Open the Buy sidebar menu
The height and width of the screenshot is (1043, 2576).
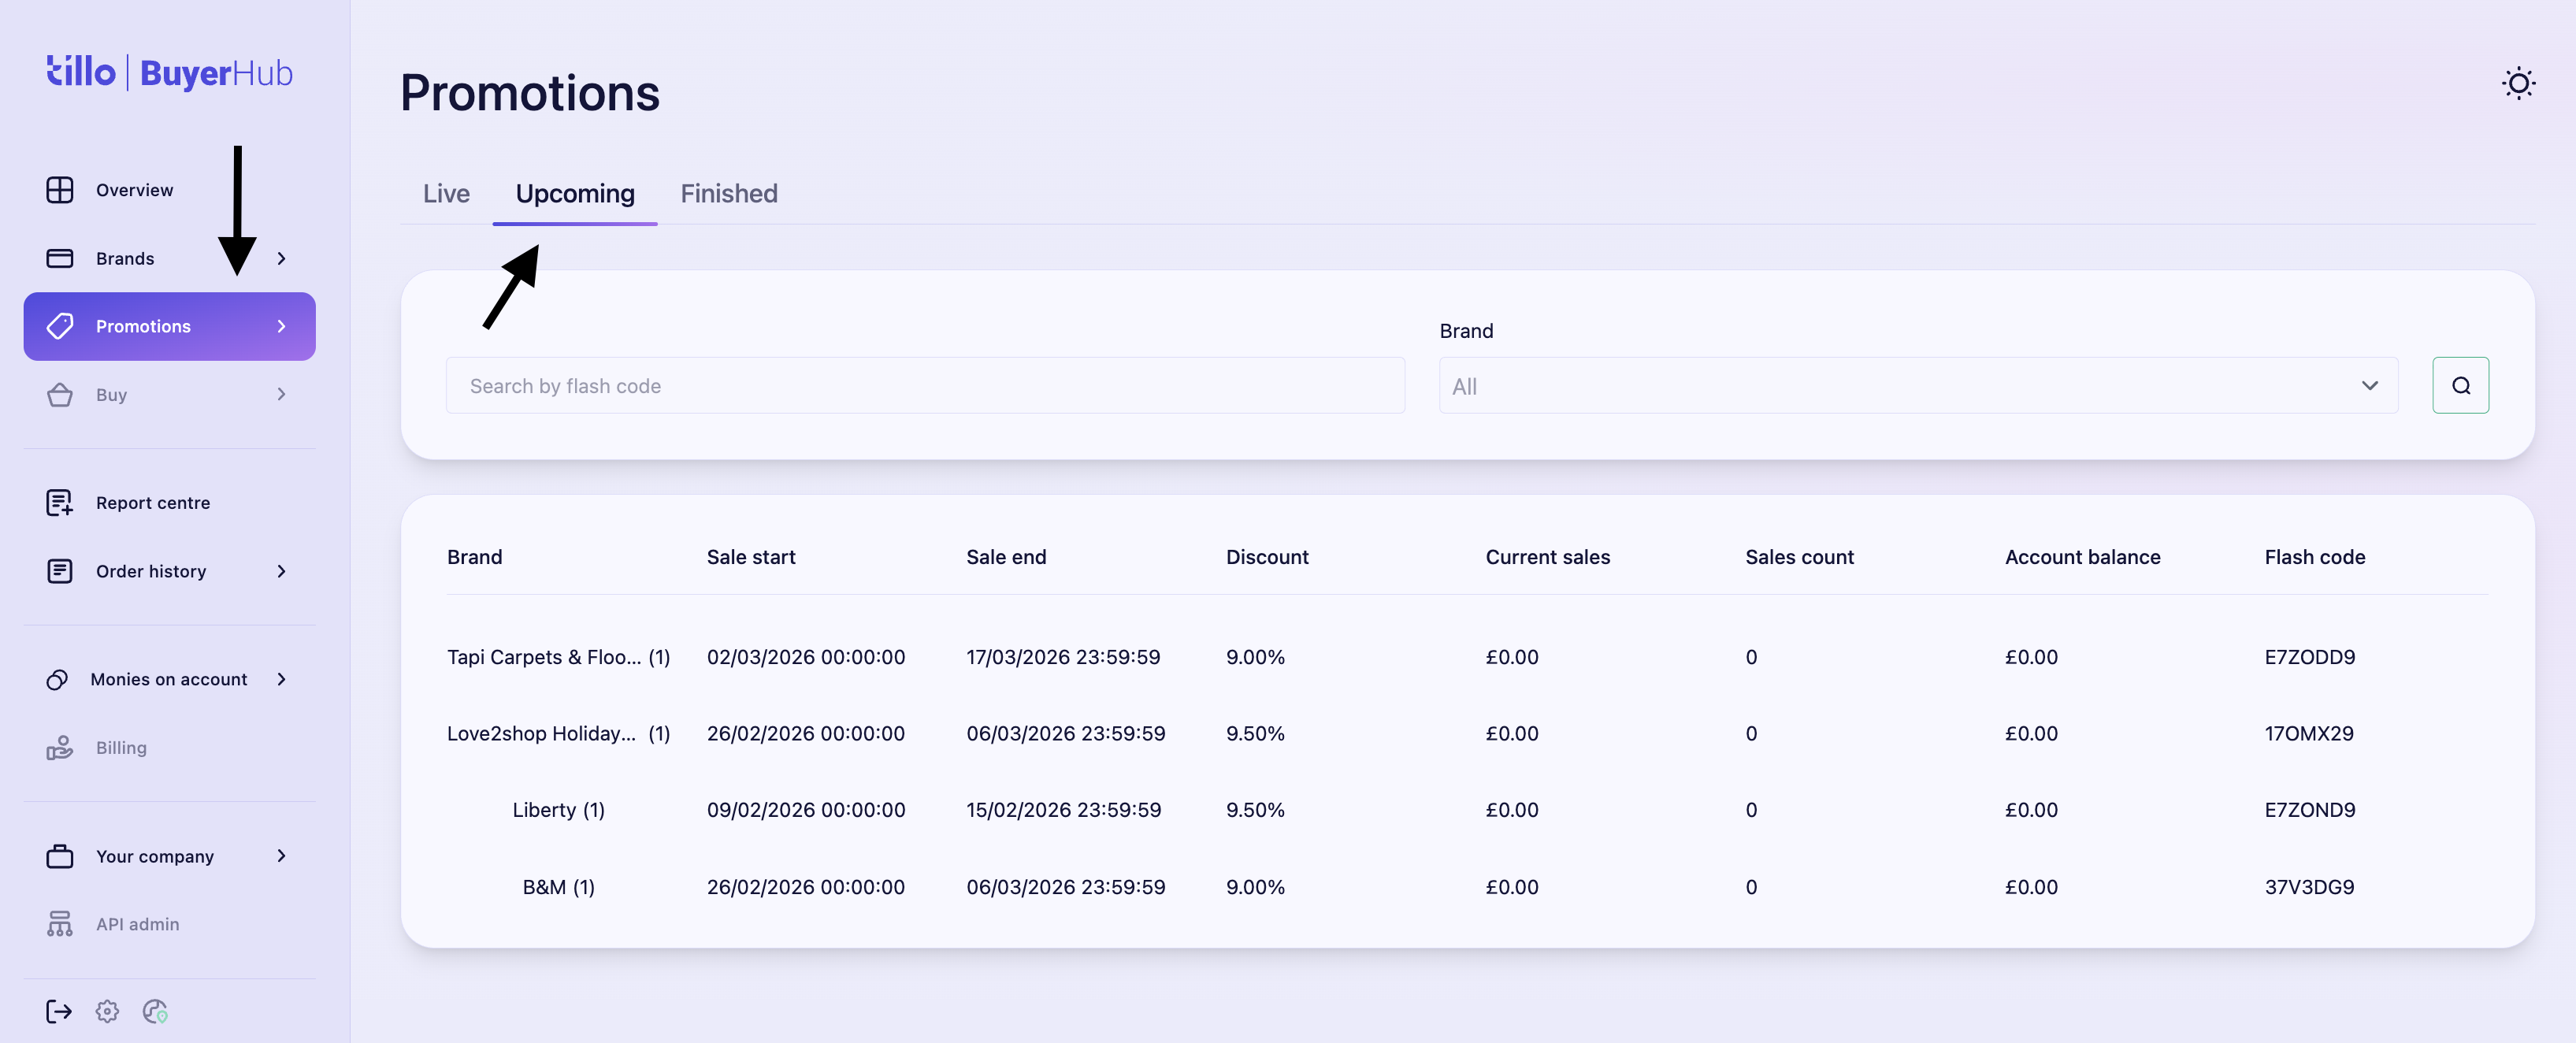coord(111,395)
